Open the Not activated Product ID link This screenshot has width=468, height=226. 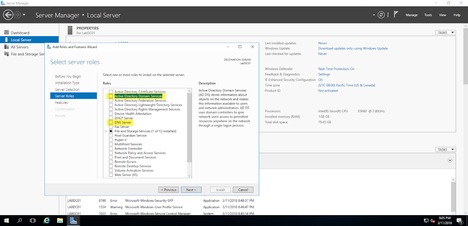pyautogui.click(x=328, y=91)
